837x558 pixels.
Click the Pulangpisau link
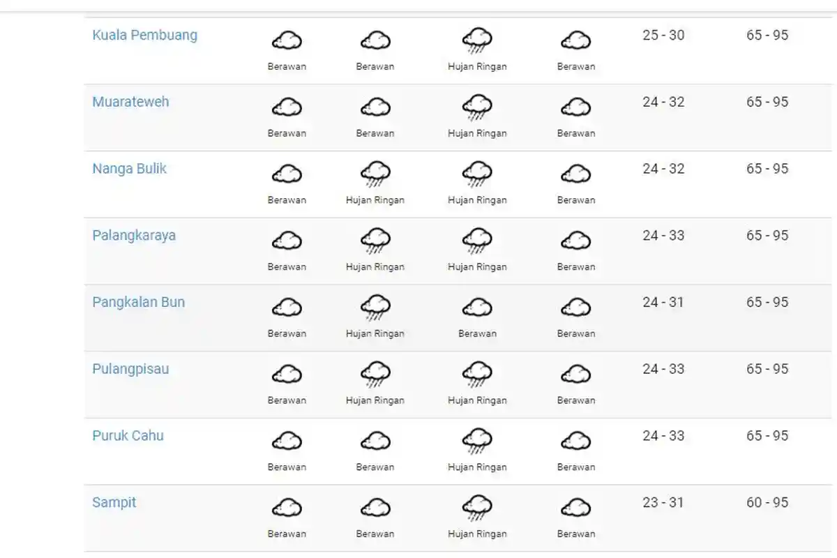pyautogui.click(x=130, y=369)
